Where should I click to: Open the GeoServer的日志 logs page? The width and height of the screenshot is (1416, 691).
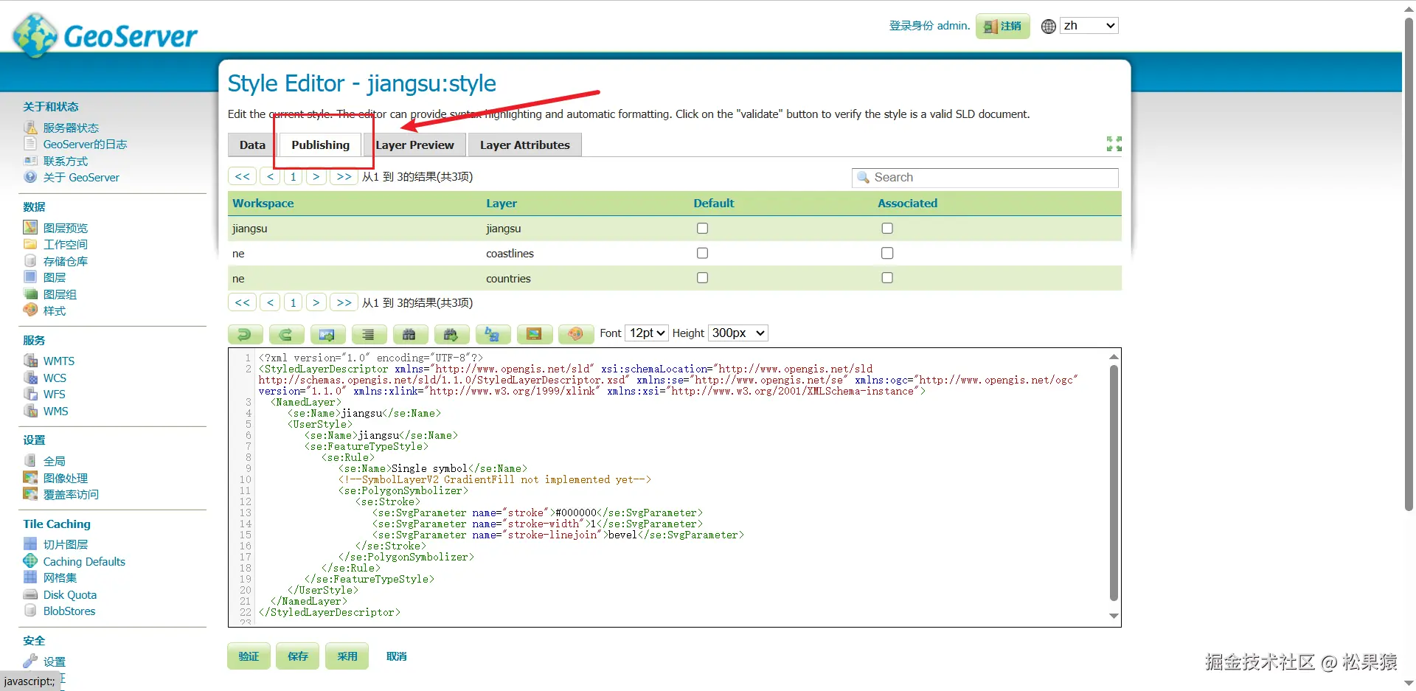click(x=85, y=145)
